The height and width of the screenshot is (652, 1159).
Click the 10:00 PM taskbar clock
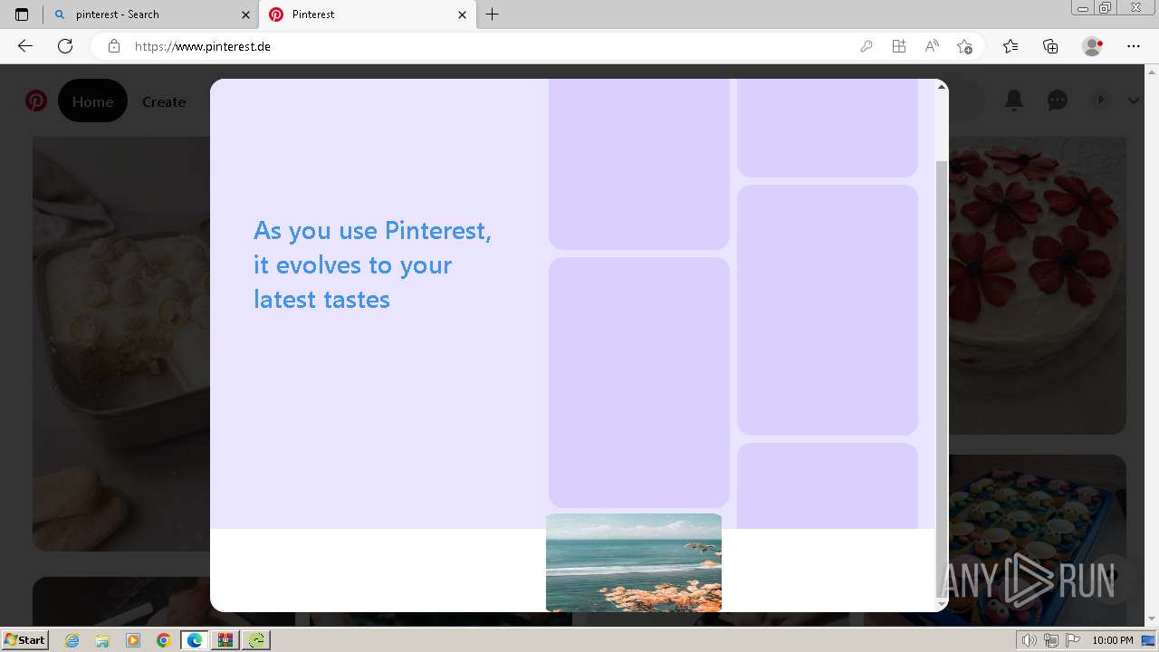(1113, 640)
